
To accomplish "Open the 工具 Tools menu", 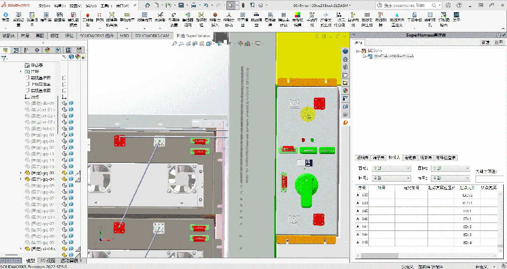I will pos(106,6).
